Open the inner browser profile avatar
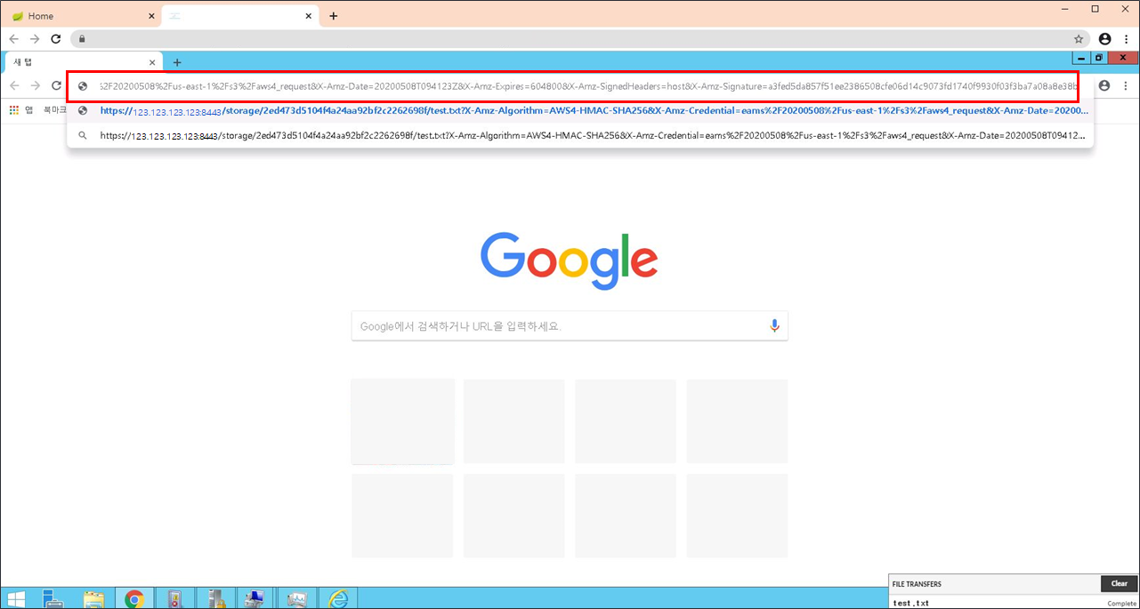Screen dimensions: 1140x609 [1105, 85]
